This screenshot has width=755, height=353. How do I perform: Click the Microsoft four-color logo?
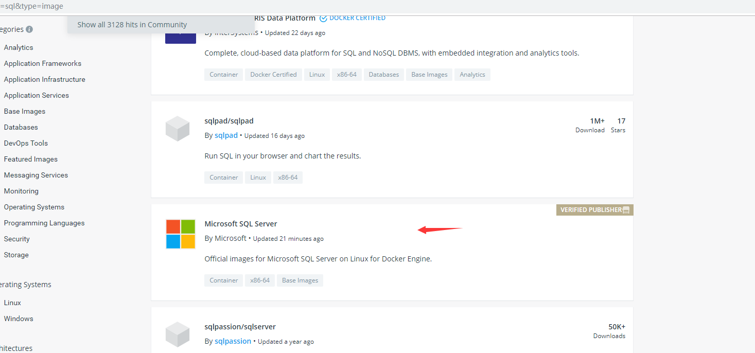[181, 234]
